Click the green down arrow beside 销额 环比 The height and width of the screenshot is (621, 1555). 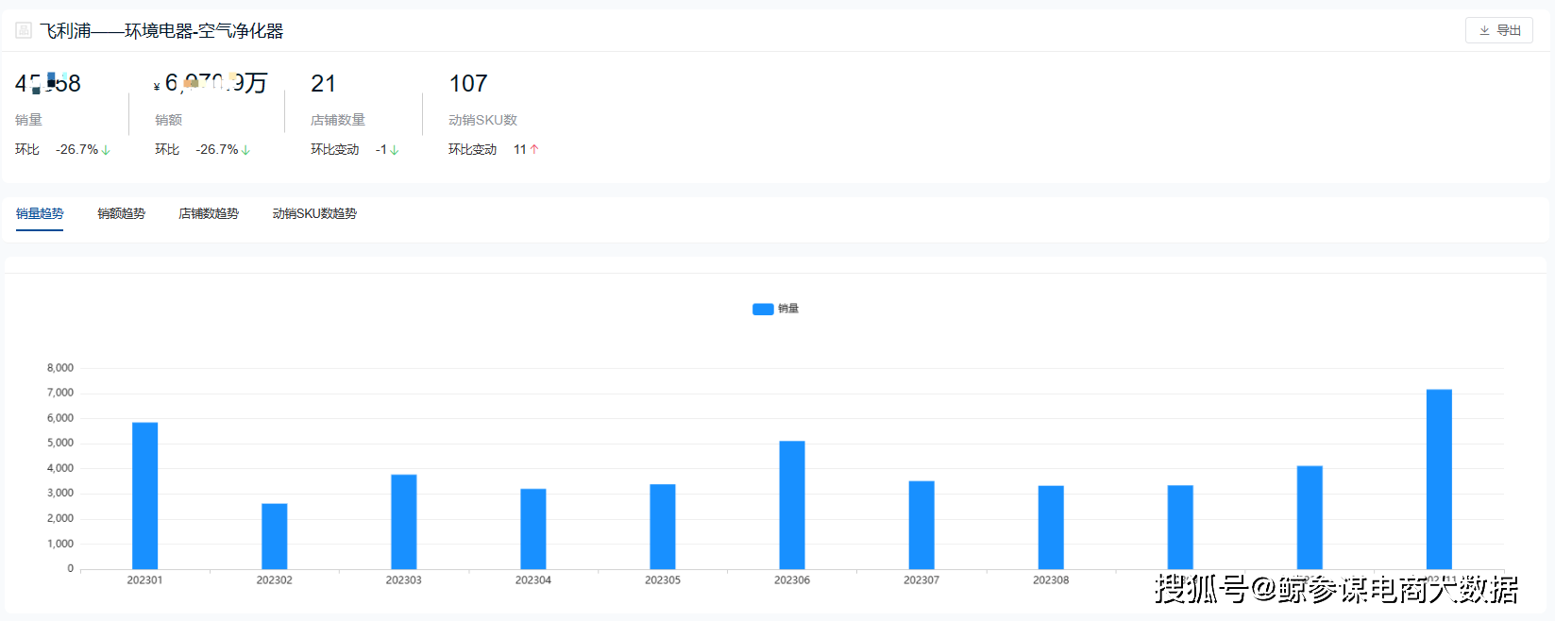click(245, 150)
